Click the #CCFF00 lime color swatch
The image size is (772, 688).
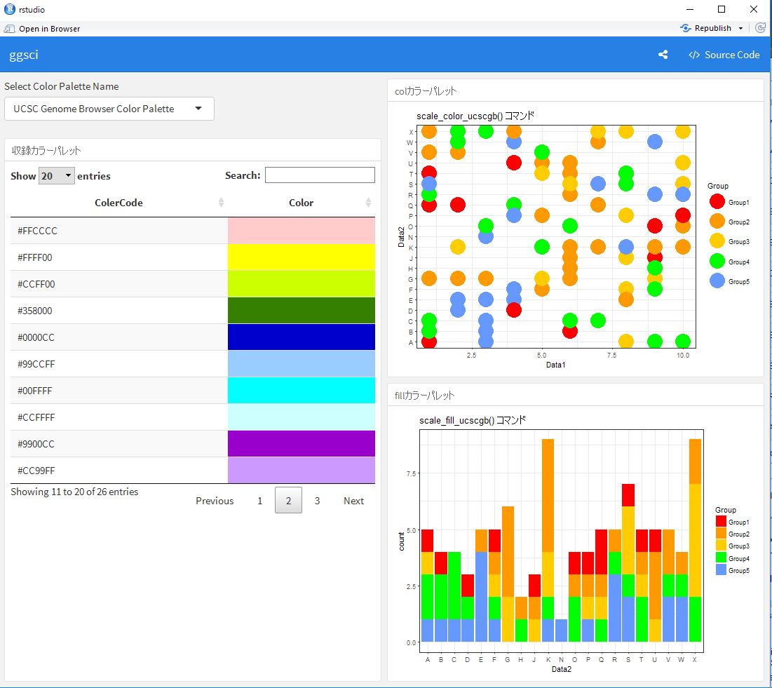pos(302,283)
